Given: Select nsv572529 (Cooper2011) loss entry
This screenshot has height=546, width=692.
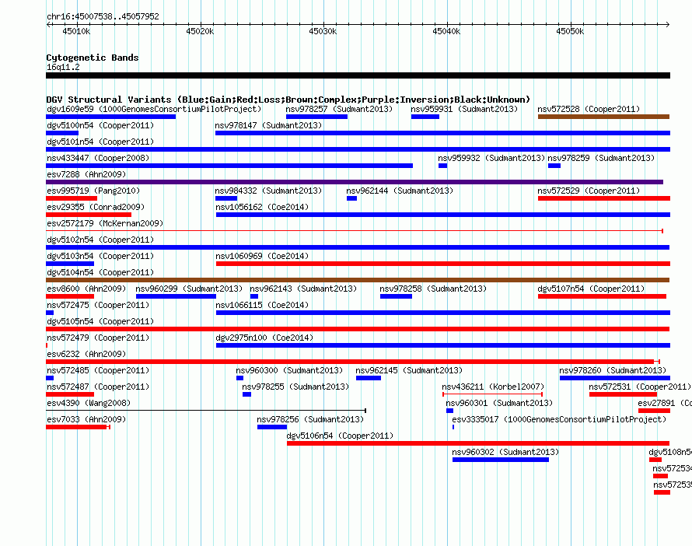Looking at the screenshot, I should (603, 198).
